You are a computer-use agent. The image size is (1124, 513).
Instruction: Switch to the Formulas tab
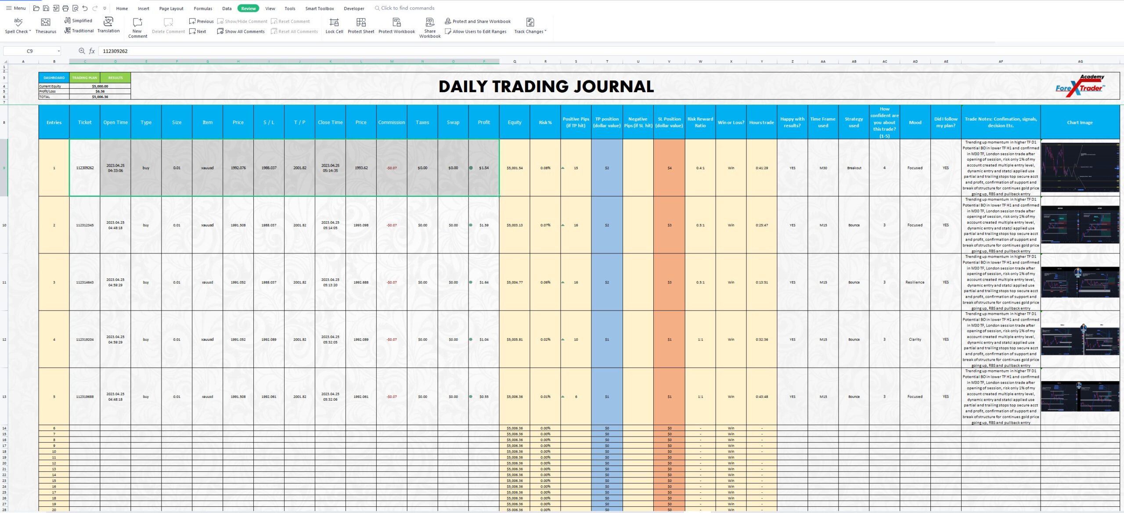pyautogui.click(x=203, y=8)
